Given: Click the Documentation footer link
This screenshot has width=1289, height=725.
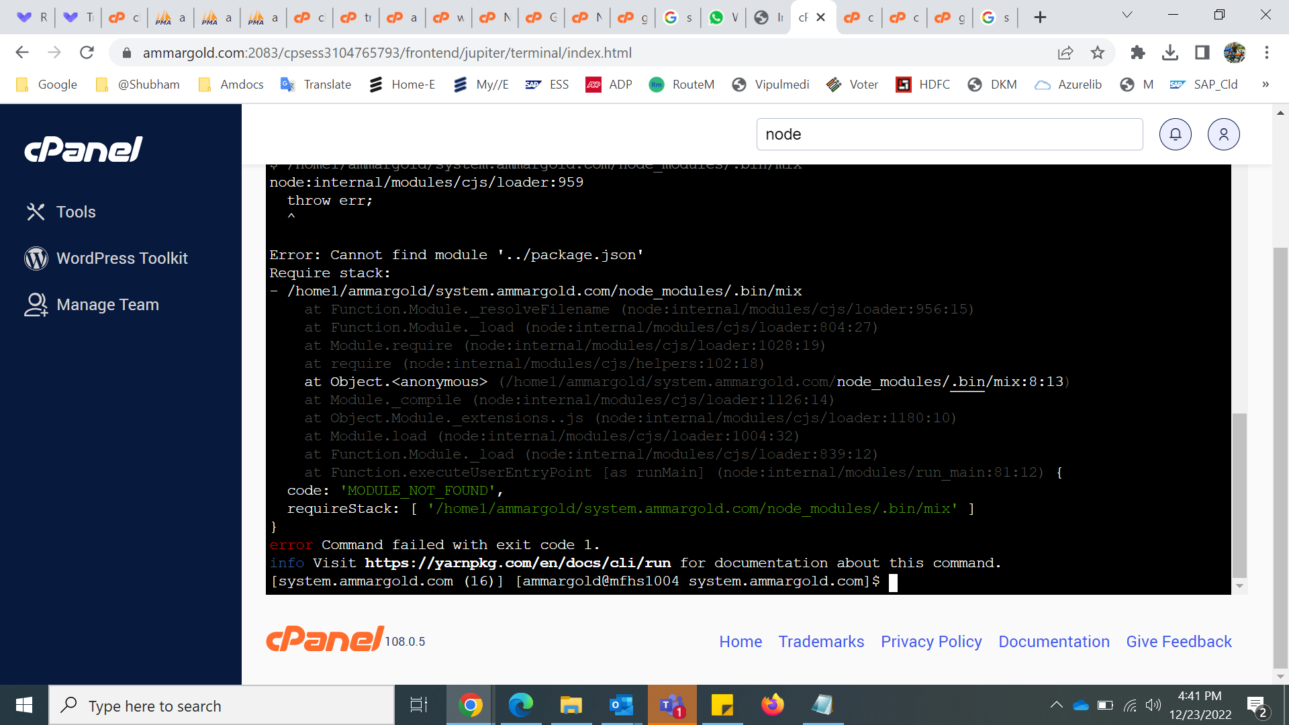Looking at the screenshot, I should click(1053, 642).
